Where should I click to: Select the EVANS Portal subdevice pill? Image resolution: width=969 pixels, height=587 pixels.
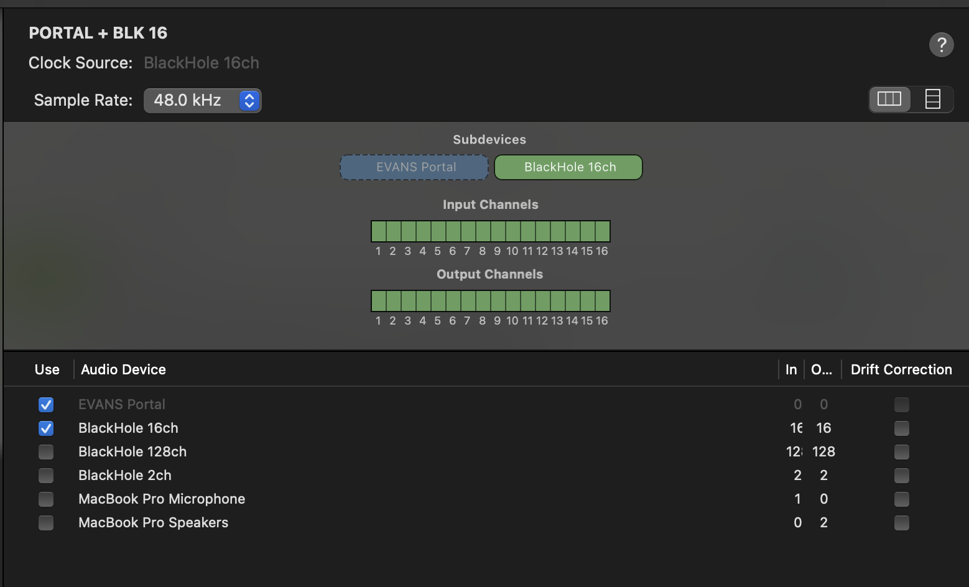tap(414, 167)
